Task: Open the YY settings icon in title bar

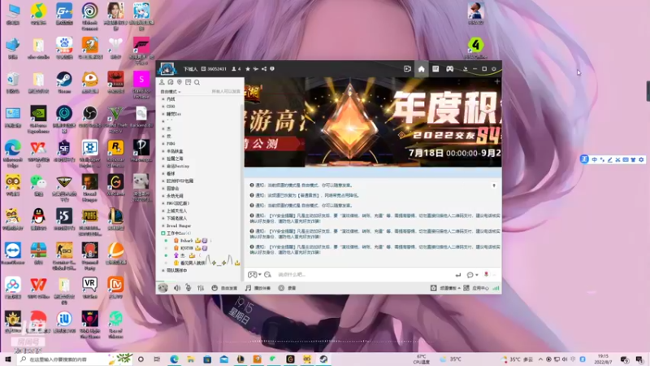Action: (x=494, y=69)
